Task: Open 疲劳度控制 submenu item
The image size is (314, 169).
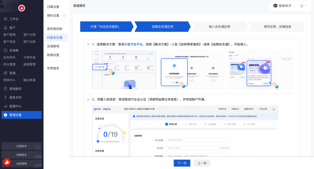Action: coord(55,29)
